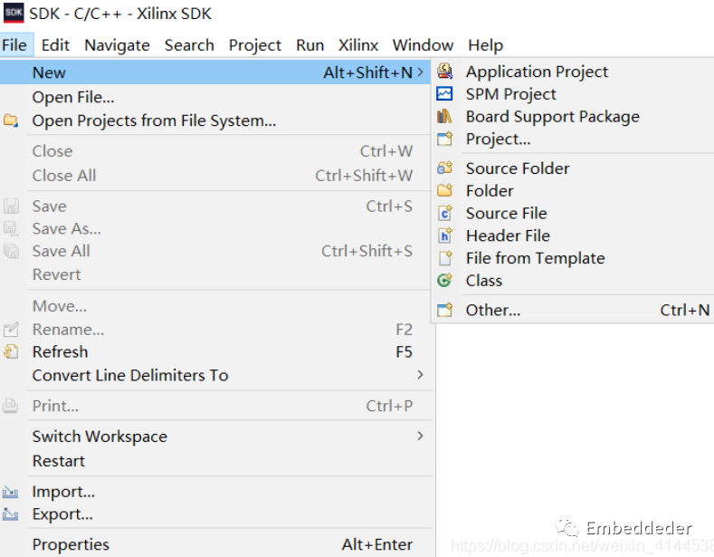Click the Source Folder icon
Screen dimensions: 714x557
444,168
